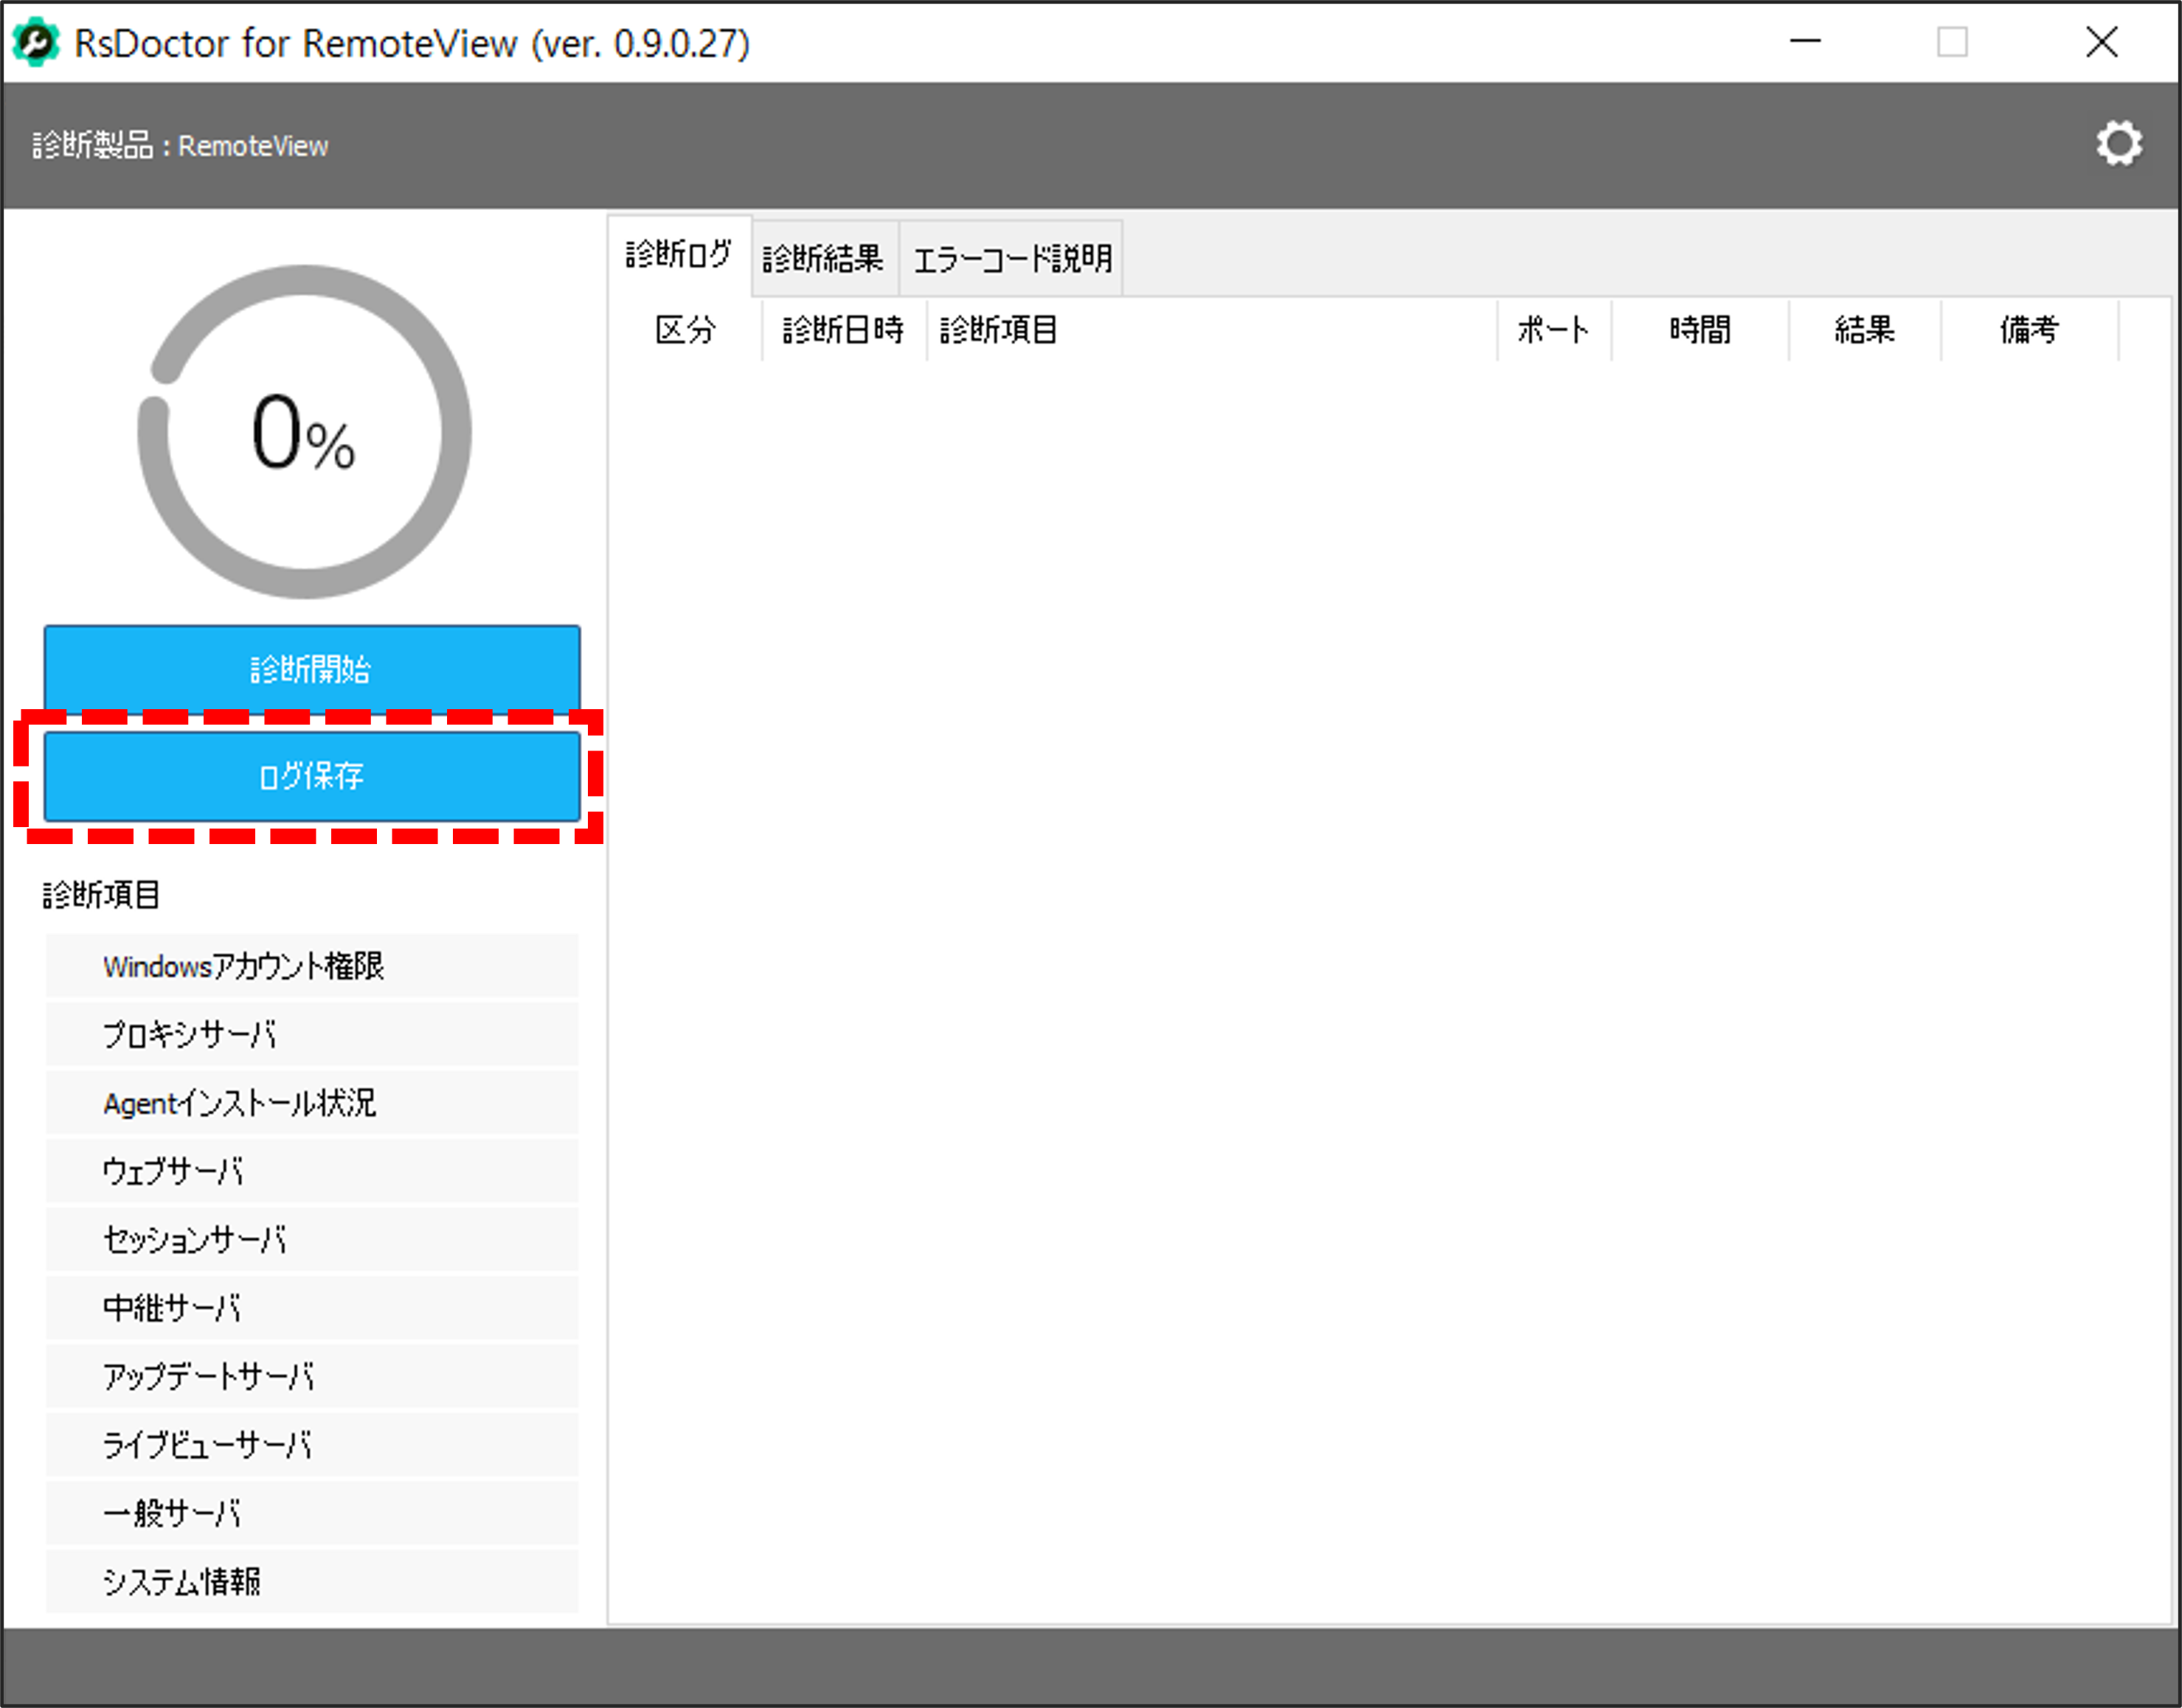The height and width of the screenshot is (1708, 2182).
Task: Click the 診断項目 section heading
Action: tap(101, 895)
